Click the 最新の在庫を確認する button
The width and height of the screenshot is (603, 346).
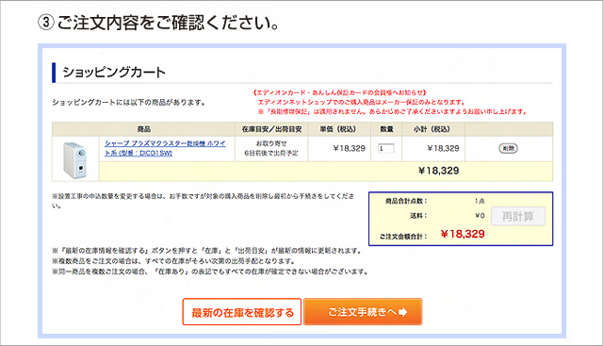(x=241, y=312)
